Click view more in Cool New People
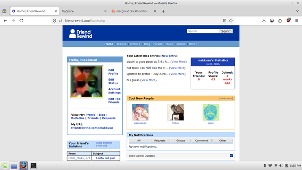Screen dimensions: 302x170 (x=226, y=98)
